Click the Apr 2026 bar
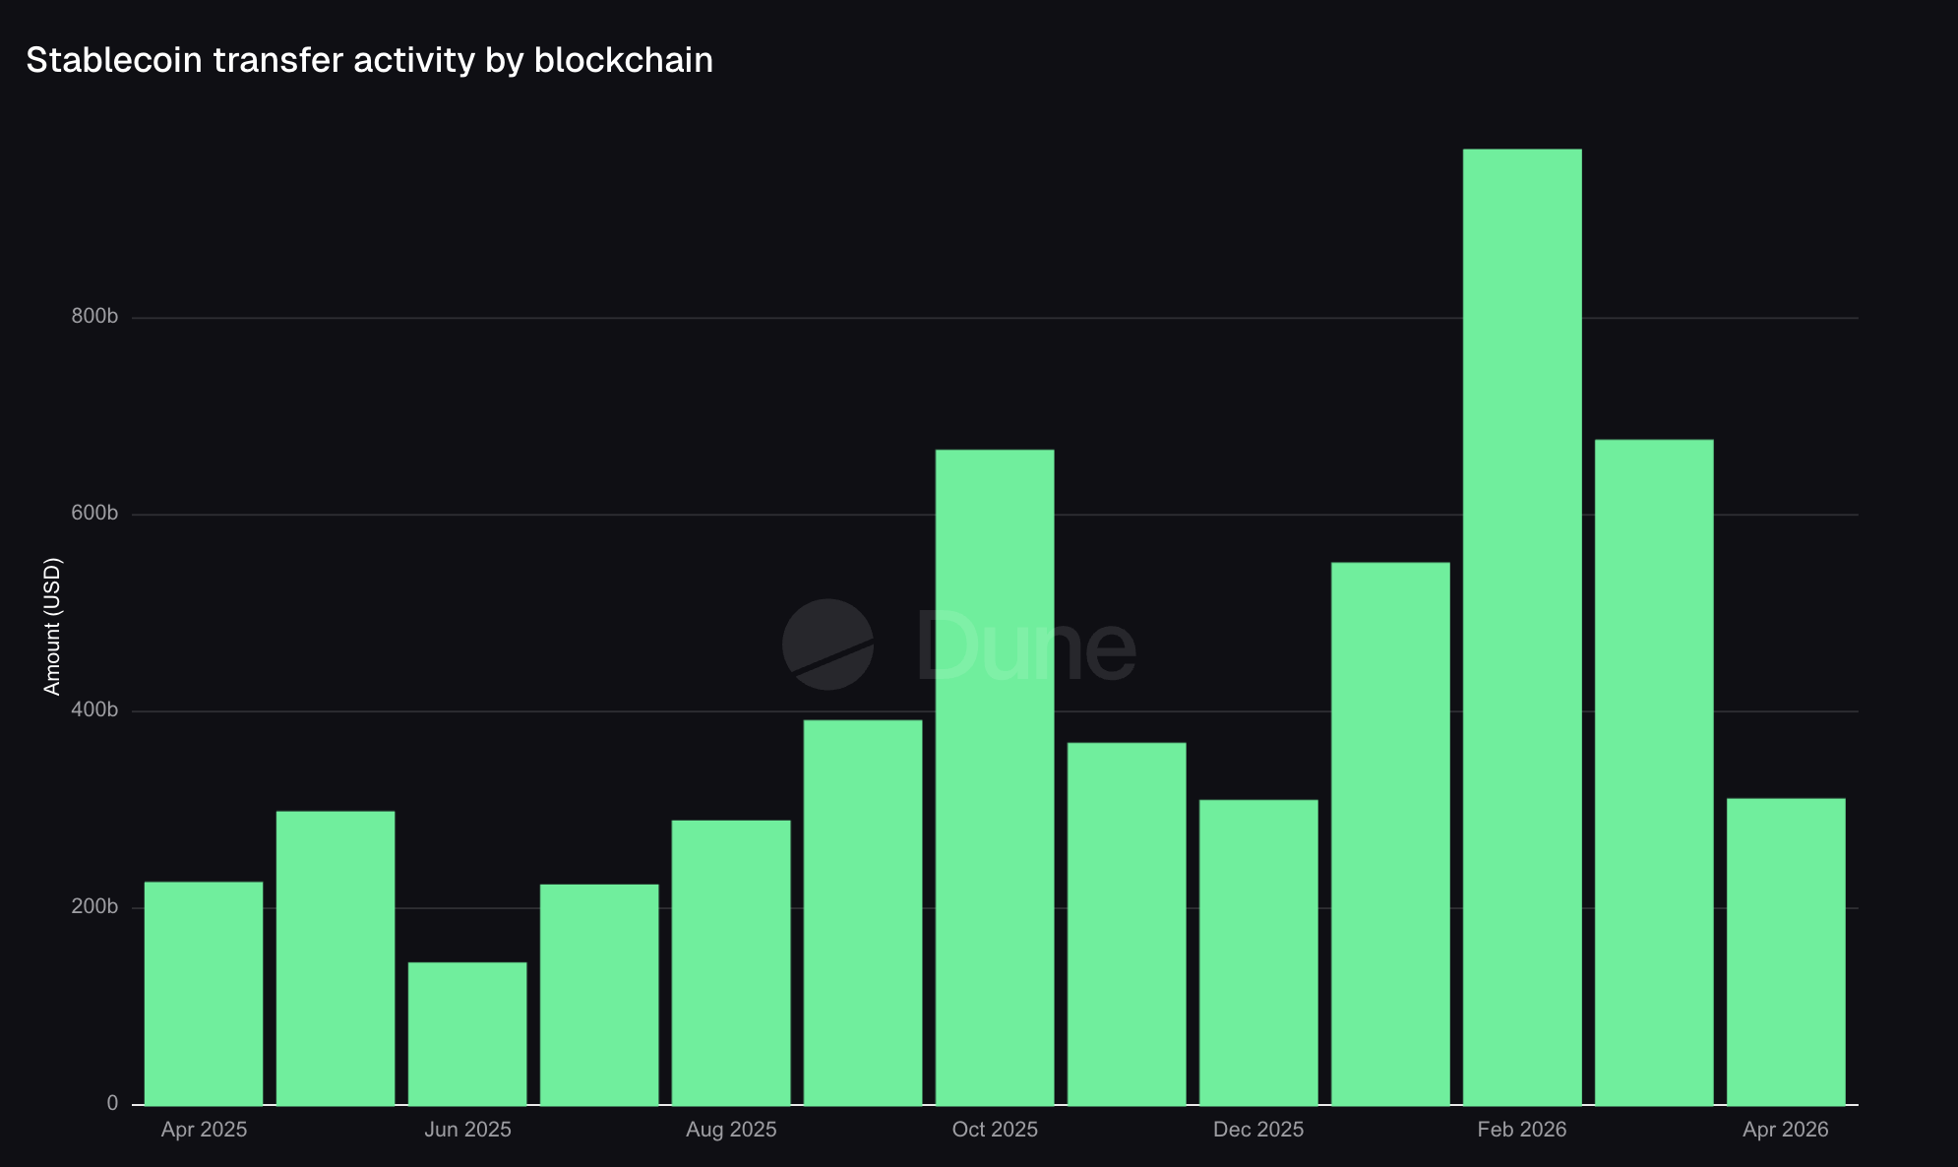This screenshot has height=1167, width=1958. tap(1786, 952)
